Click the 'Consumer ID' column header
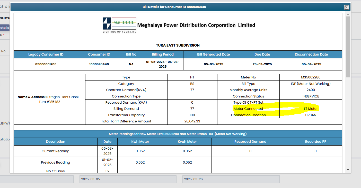The width and height of the screenshot is (361, 188). tap(99, 55)
